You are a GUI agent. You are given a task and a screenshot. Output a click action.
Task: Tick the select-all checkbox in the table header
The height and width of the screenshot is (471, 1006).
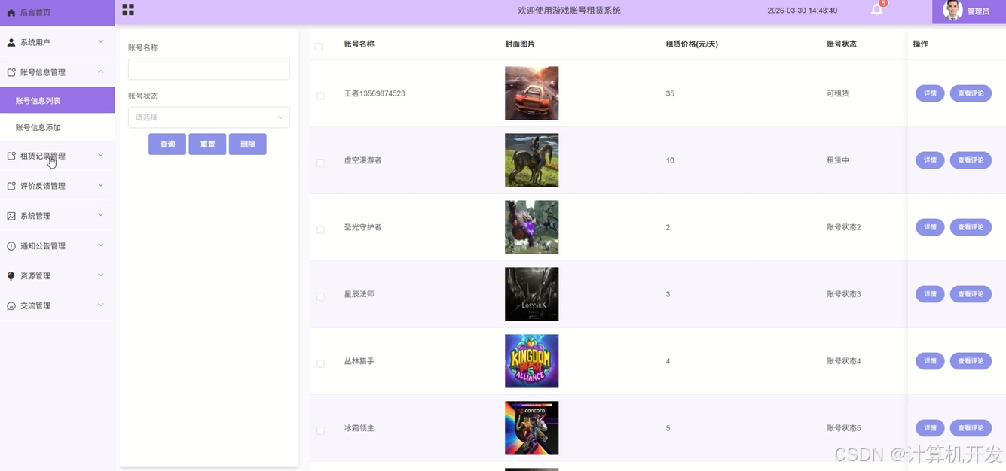coord(319,47)
